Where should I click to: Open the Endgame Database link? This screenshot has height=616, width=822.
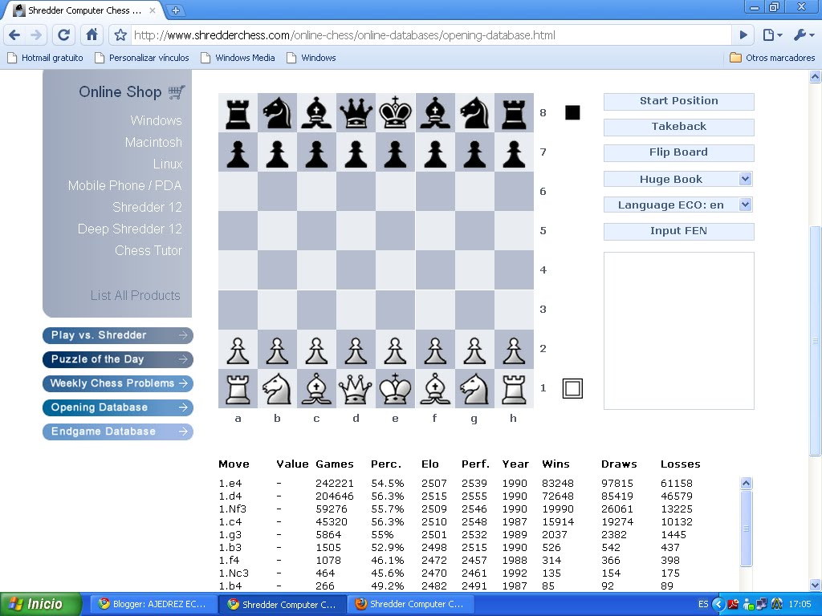117,432
